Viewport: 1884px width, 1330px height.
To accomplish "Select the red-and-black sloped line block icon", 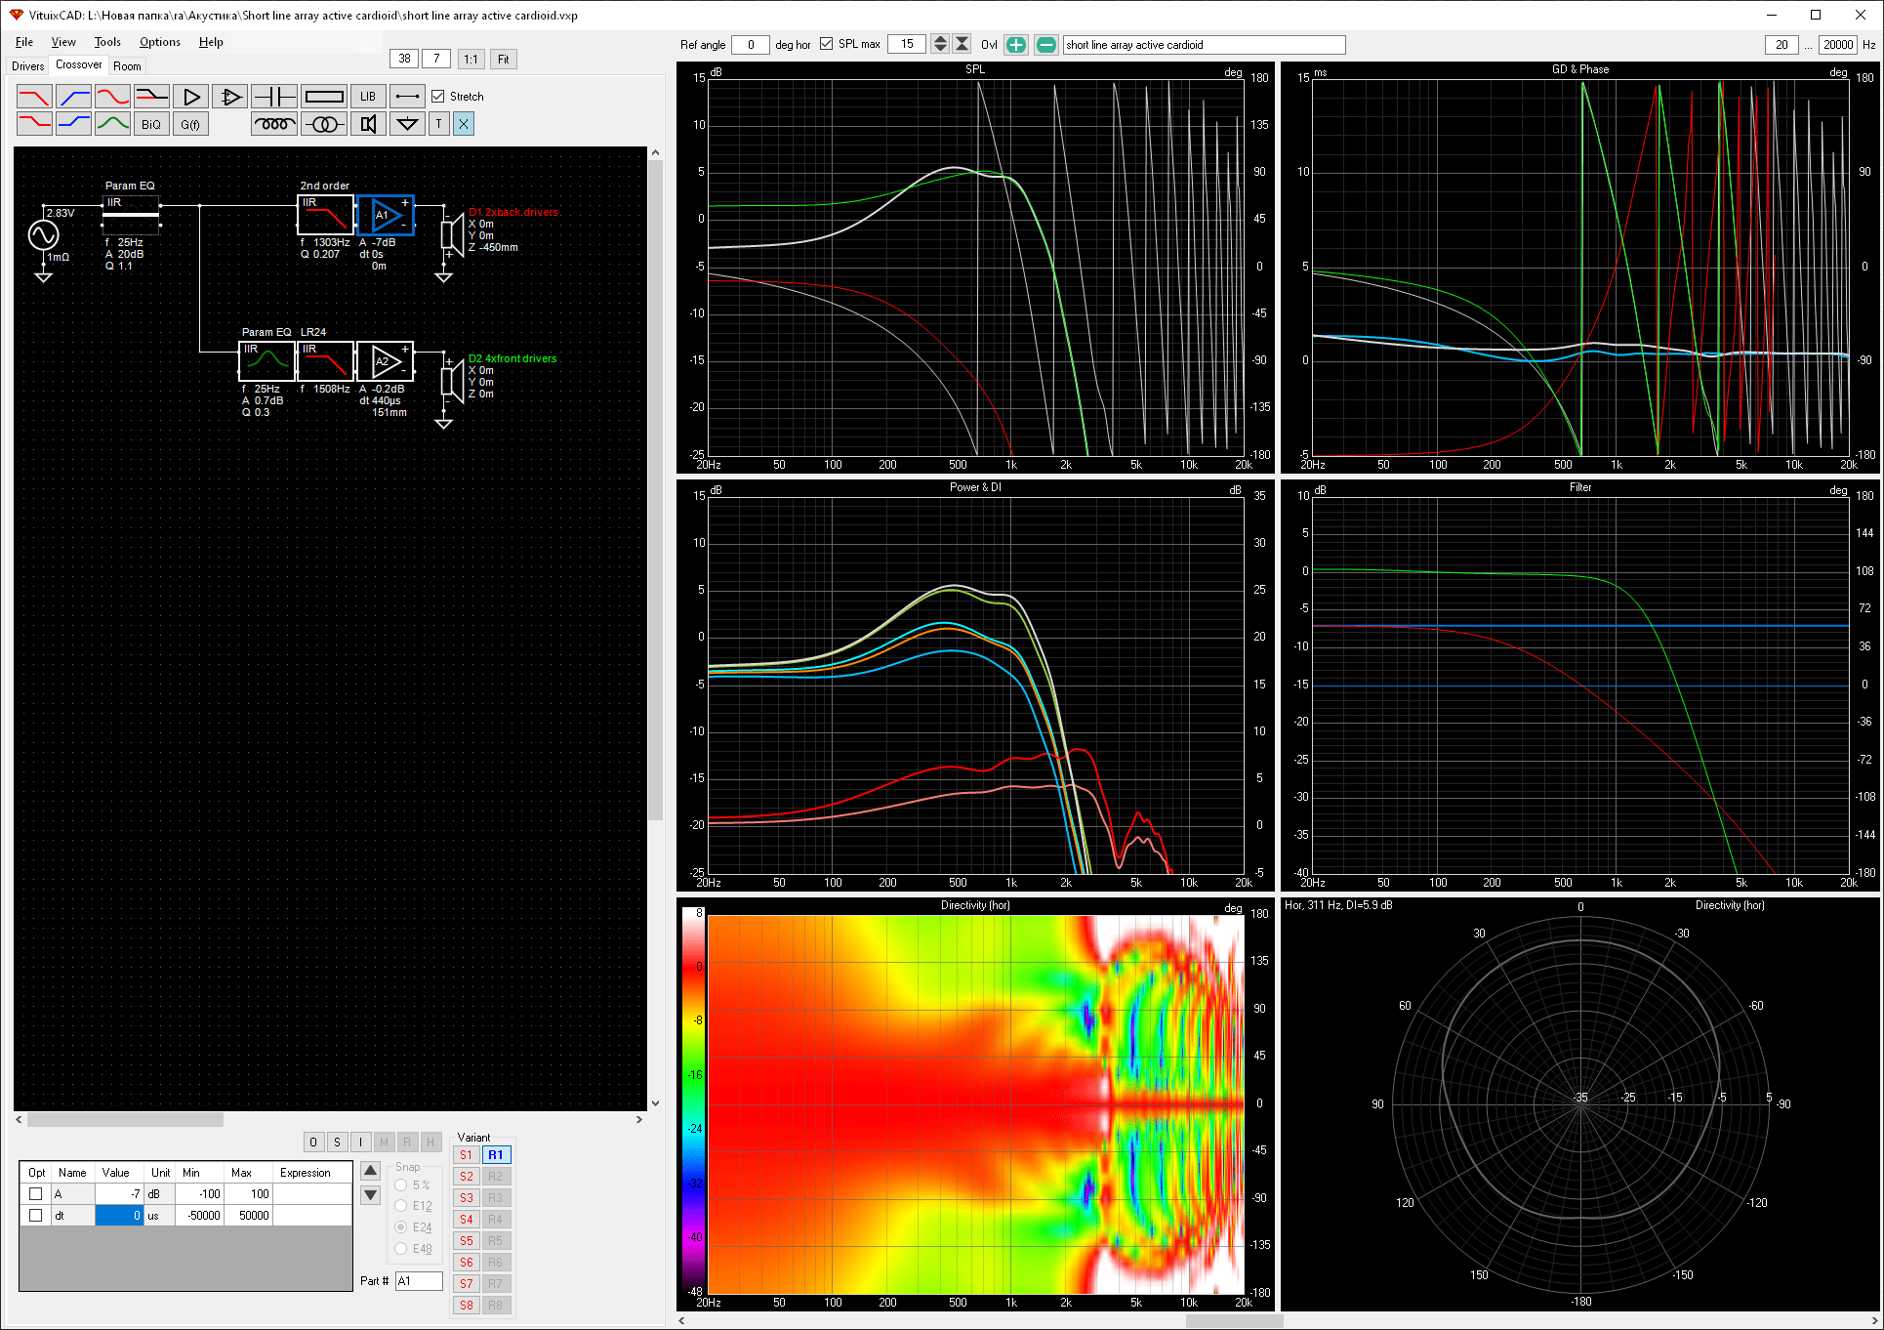I will click(151, 97).
